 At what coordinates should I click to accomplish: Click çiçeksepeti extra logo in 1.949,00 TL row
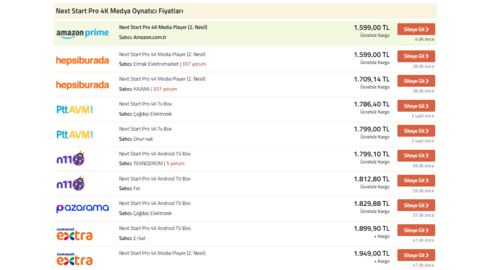(x=74, y=259)
